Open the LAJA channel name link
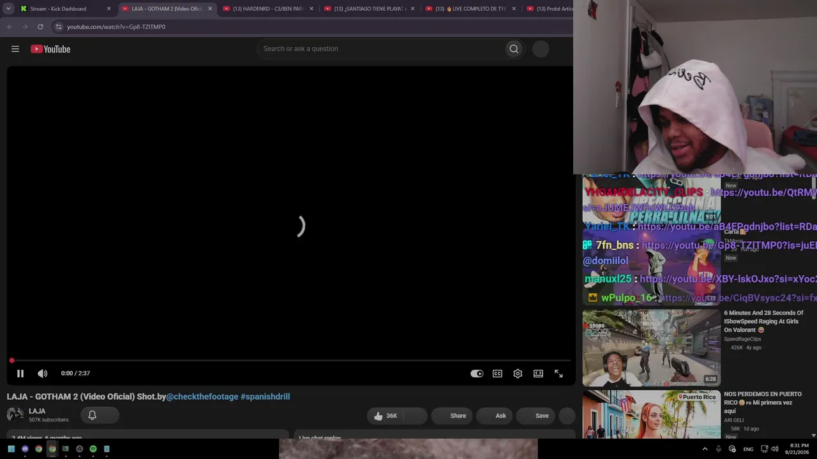817x459 pixels. 37,411
